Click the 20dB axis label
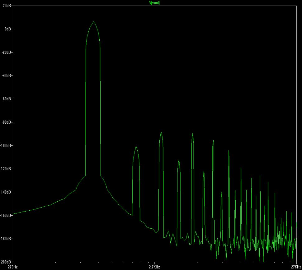The height and width of the screenshot is (270, 302). click(7, 6)
